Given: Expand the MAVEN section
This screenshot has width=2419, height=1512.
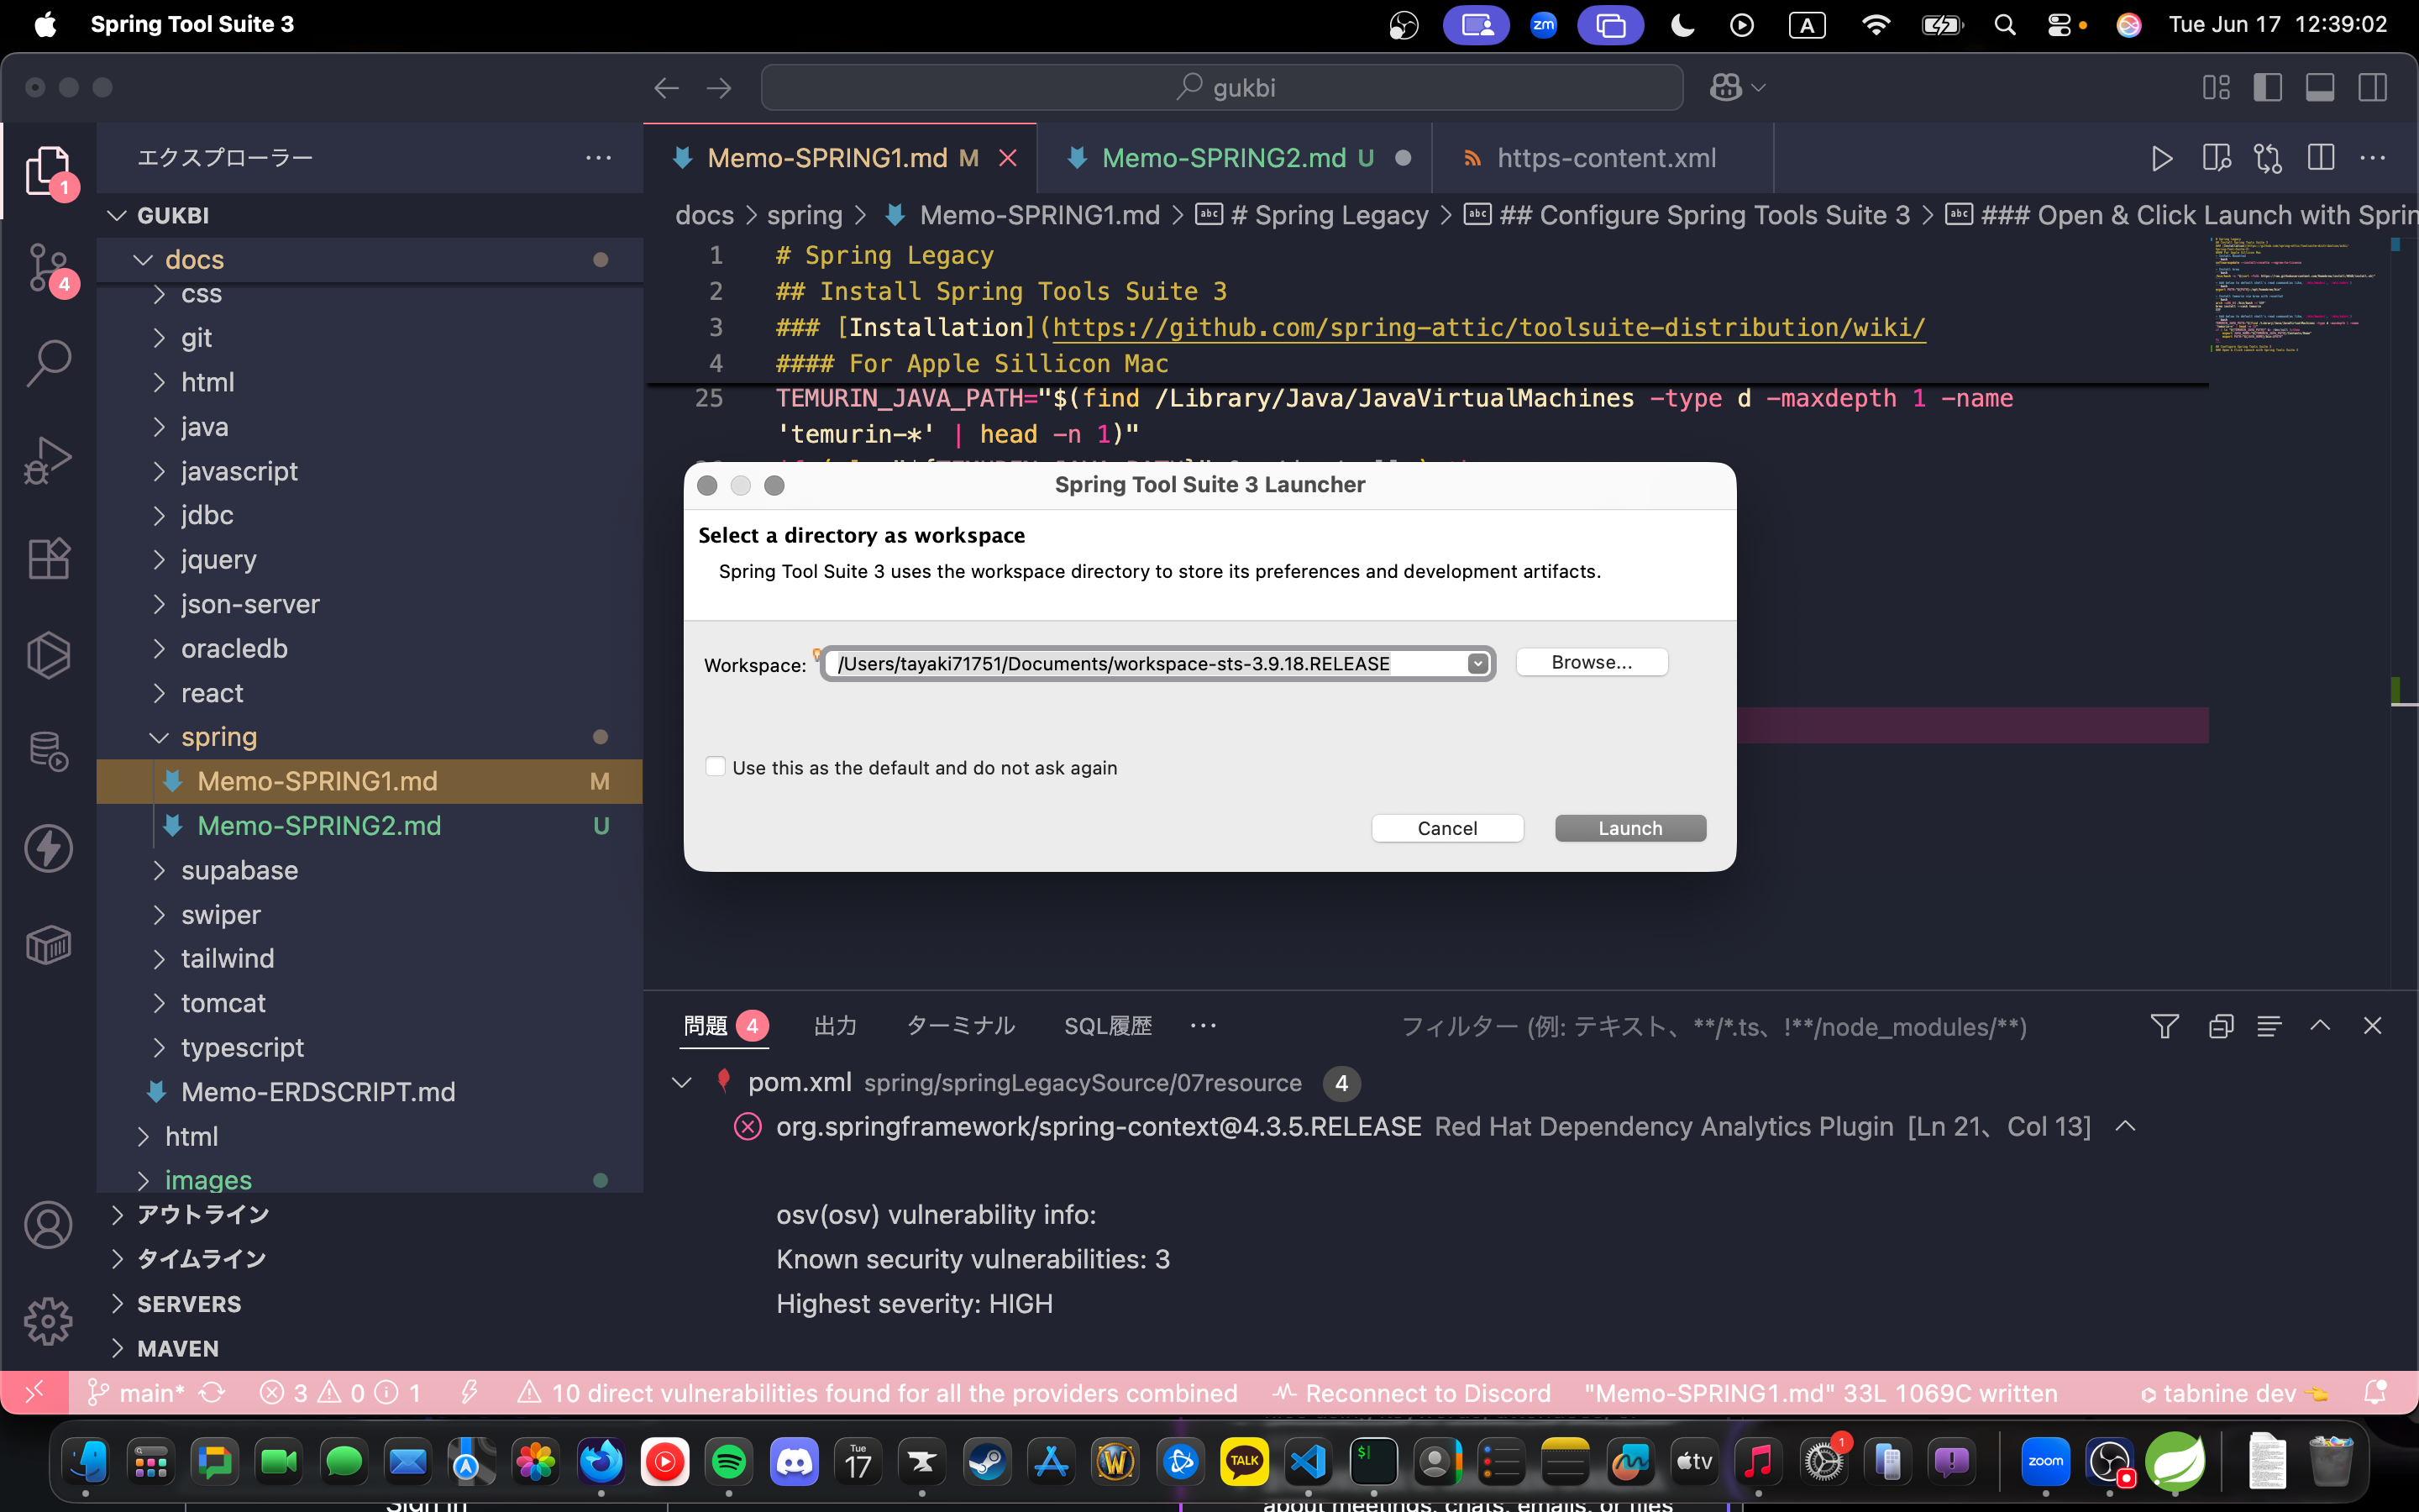Looking at the screenshot, I should point(117,1348).
